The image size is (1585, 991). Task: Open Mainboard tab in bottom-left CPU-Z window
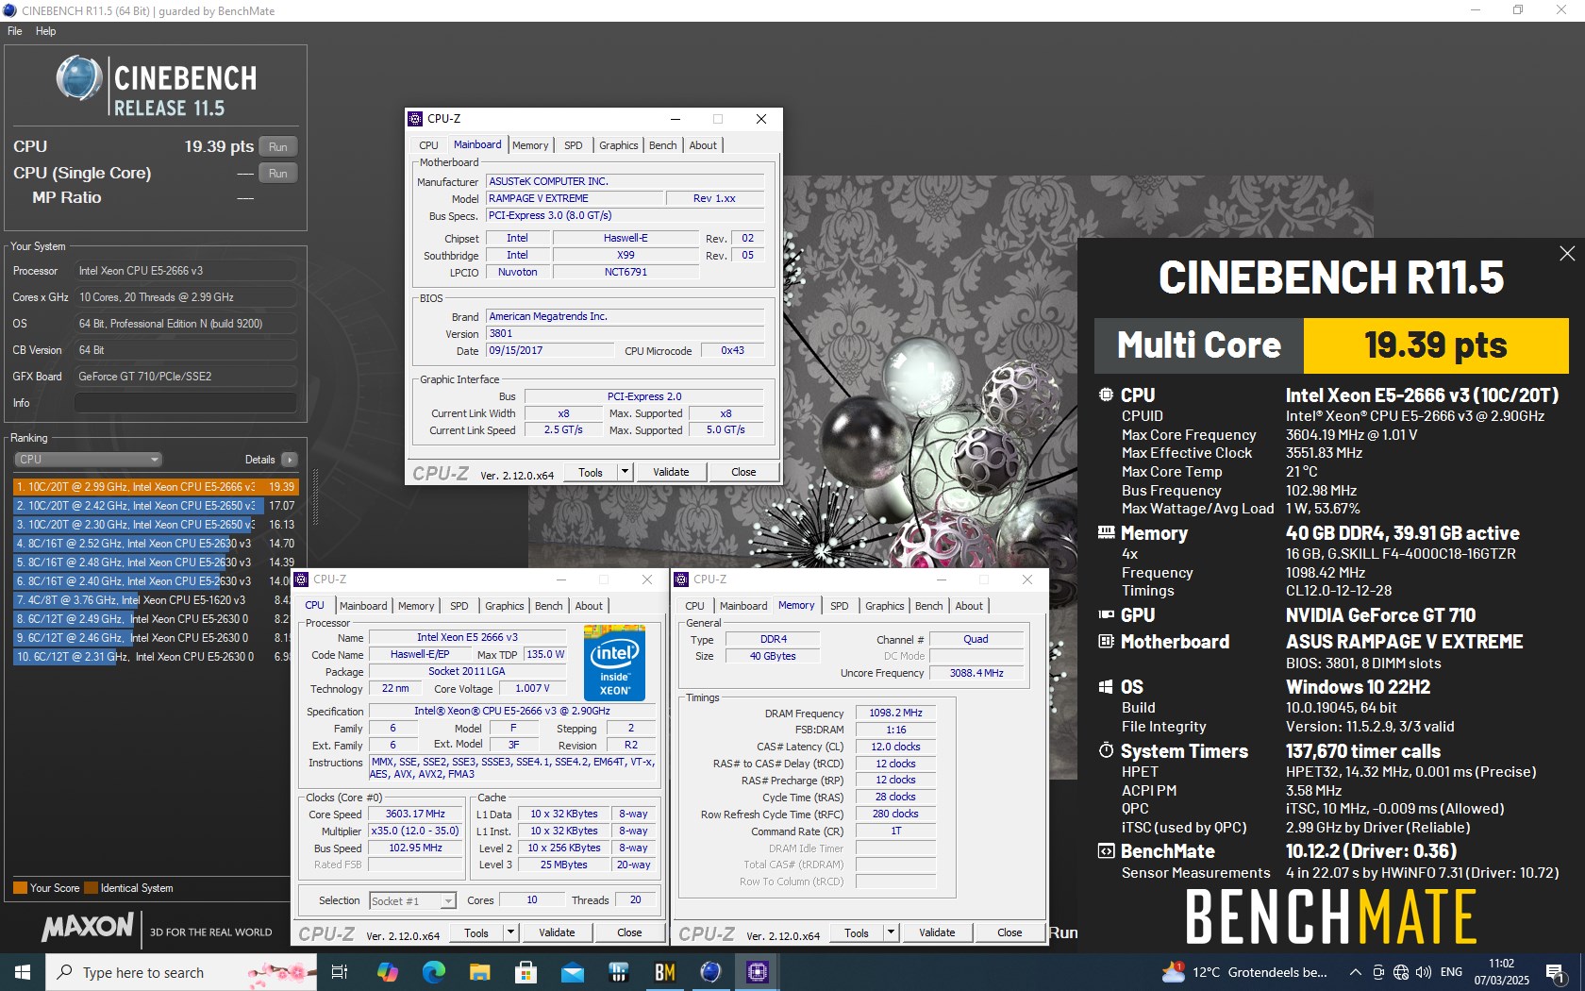363,606
